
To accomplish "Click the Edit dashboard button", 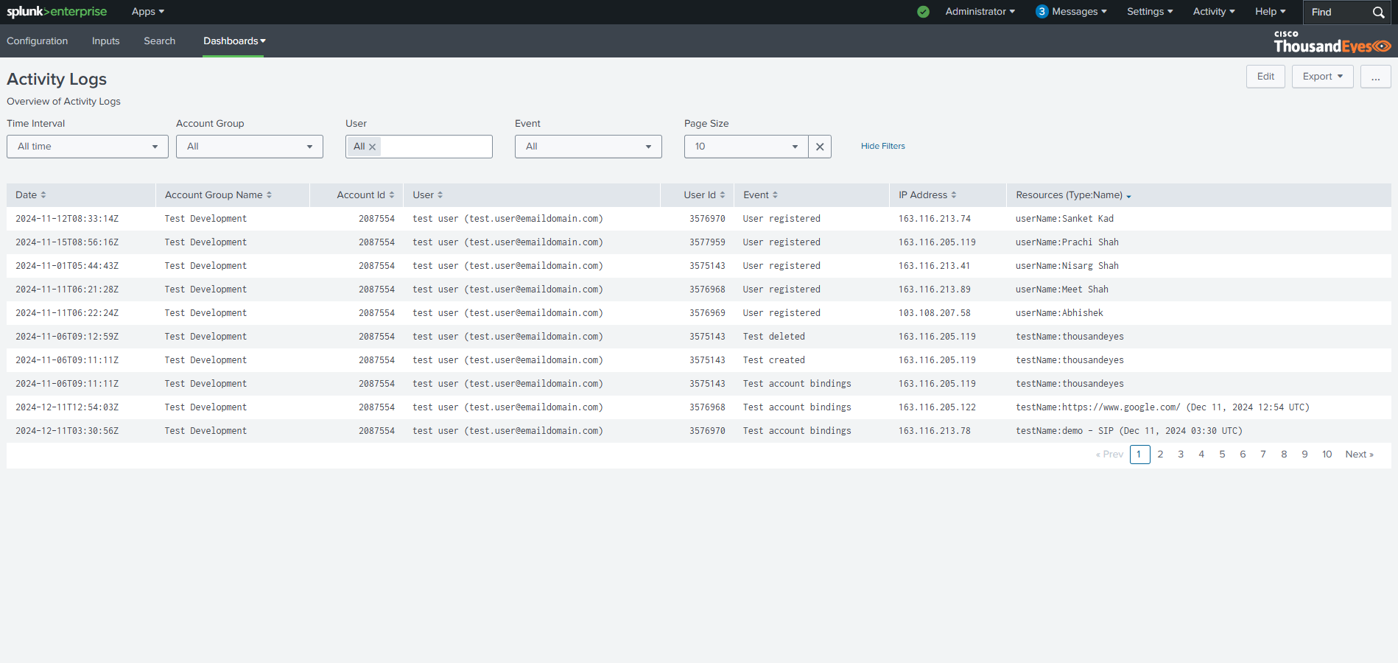I will 1265,77.
